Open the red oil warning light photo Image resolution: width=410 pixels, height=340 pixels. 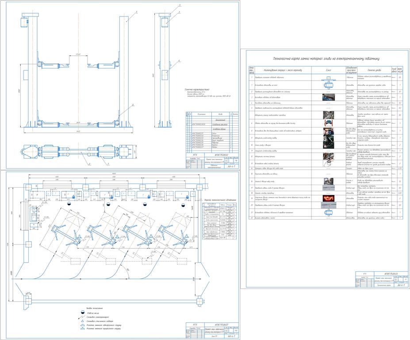[x=329, y=198]
